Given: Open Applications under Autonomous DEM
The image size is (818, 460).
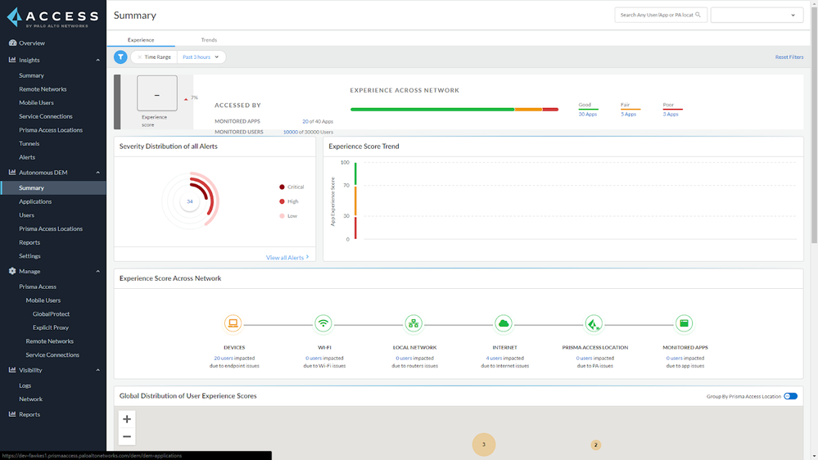Looking at the screenshot, I should point(35,201).
